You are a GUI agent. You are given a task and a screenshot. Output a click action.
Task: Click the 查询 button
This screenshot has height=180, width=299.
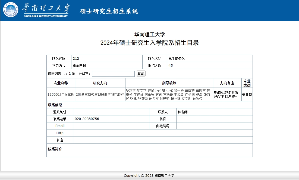141,74
